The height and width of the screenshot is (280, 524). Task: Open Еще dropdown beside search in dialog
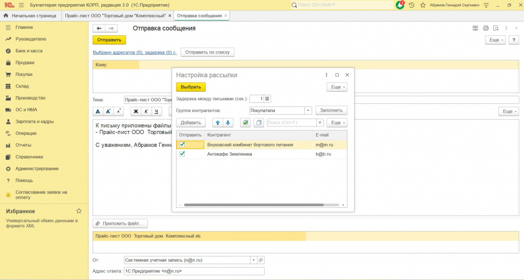pyautogui.click(x=337, y=123)
